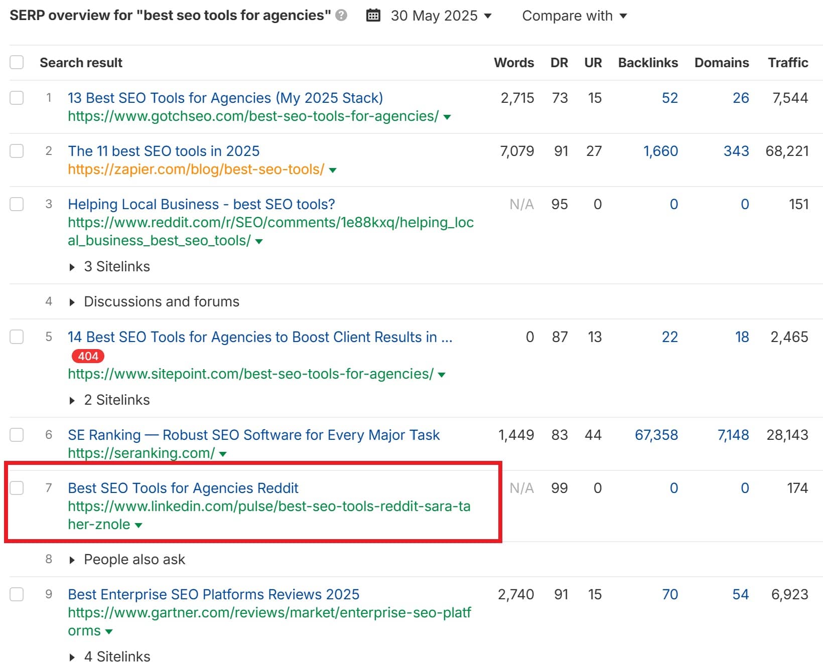This screenshot has height=665, width=823.
Task: Open Best Enterprise SEO Platforms Reviews 2025
Action: [x=213, y=594]
